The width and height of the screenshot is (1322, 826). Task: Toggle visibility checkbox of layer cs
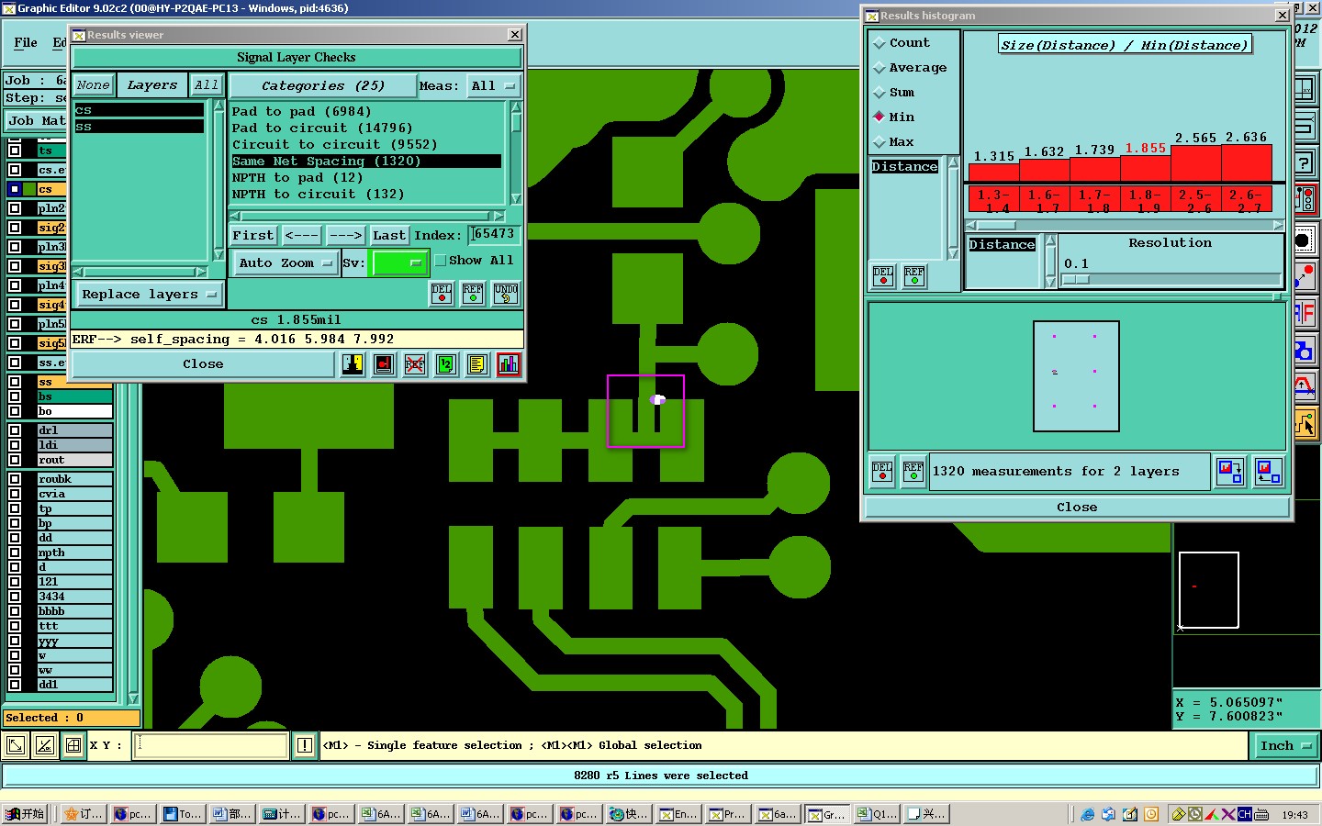(15, 189)
